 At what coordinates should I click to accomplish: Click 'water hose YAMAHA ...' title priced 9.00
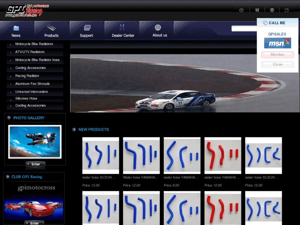[x=181, y=178]
